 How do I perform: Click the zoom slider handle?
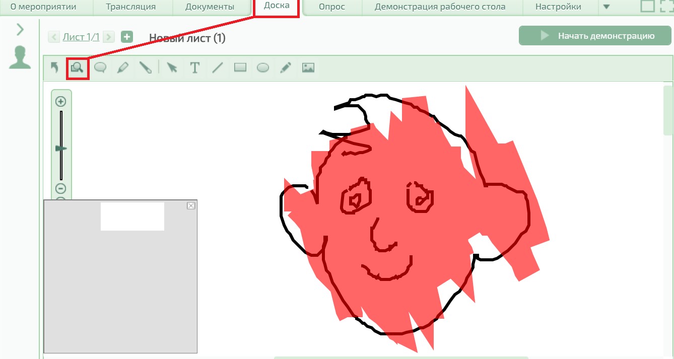[61, 149]
